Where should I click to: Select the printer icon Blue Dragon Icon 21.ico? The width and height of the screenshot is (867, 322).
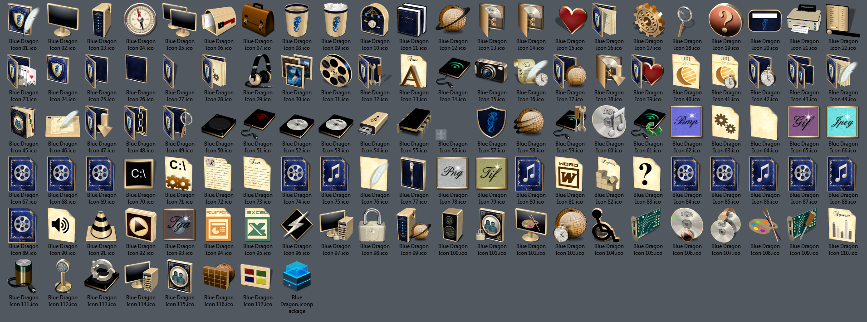pyautogui.click(x=804, y=20)
